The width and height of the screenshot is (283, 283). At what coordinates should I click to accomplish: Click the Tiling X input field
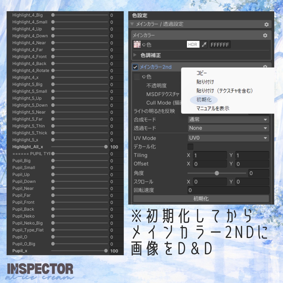210,155
